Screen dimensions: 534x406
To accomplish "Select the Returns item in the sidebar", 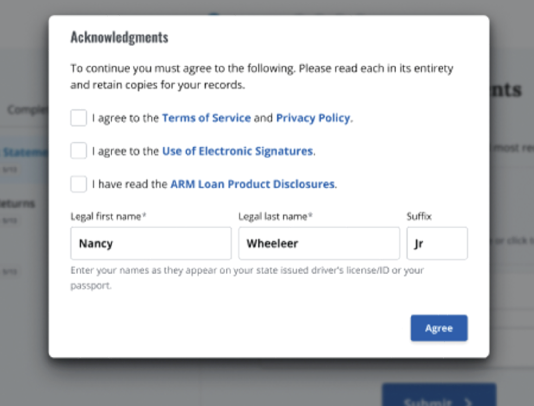I will coord(18,204).
